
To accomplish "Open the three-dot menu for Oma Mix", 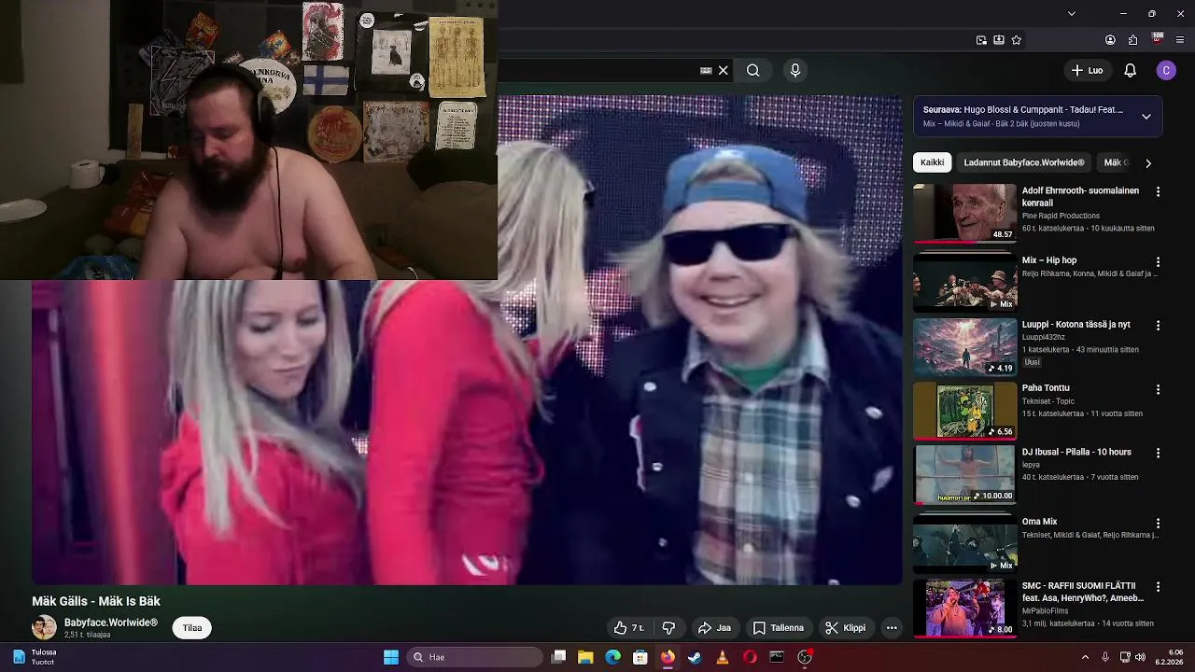I will point(1159,524).
